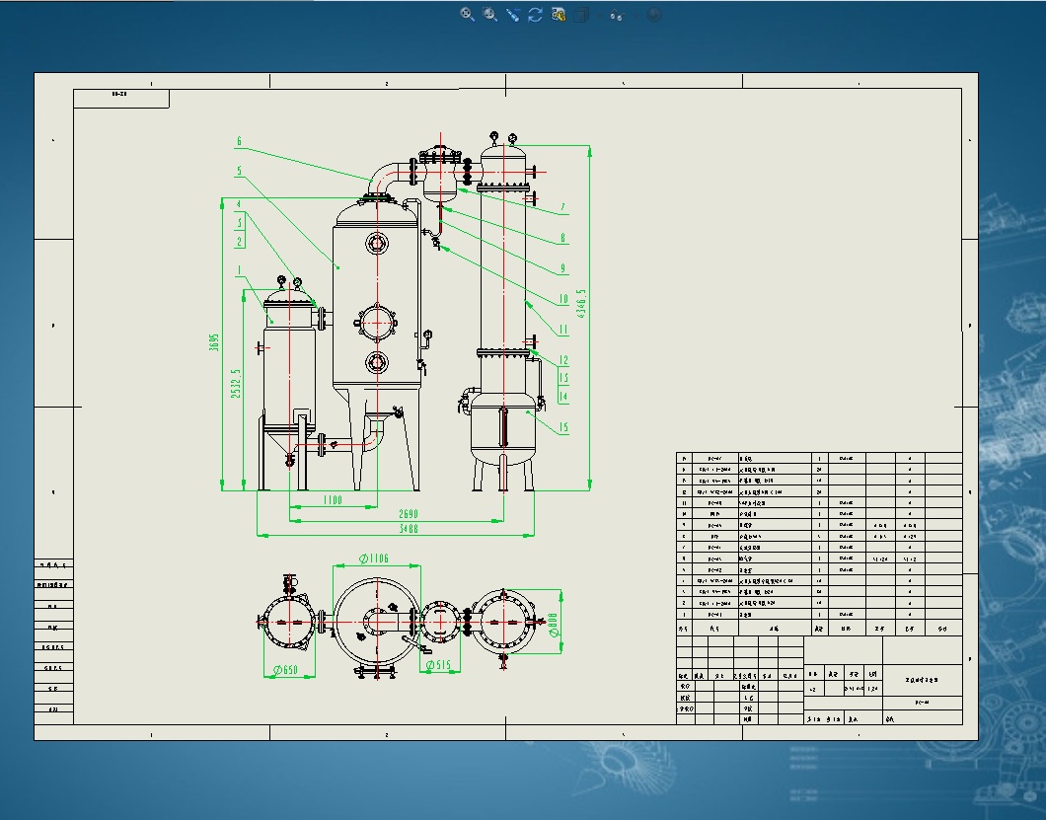
Task: Click the 1100 horizontal dimension
Action: (332, 501)
